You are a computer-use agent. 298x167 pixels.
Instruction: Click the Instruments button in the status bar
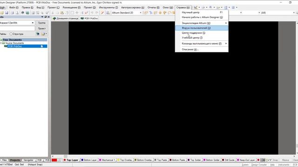tap(284, 165)
